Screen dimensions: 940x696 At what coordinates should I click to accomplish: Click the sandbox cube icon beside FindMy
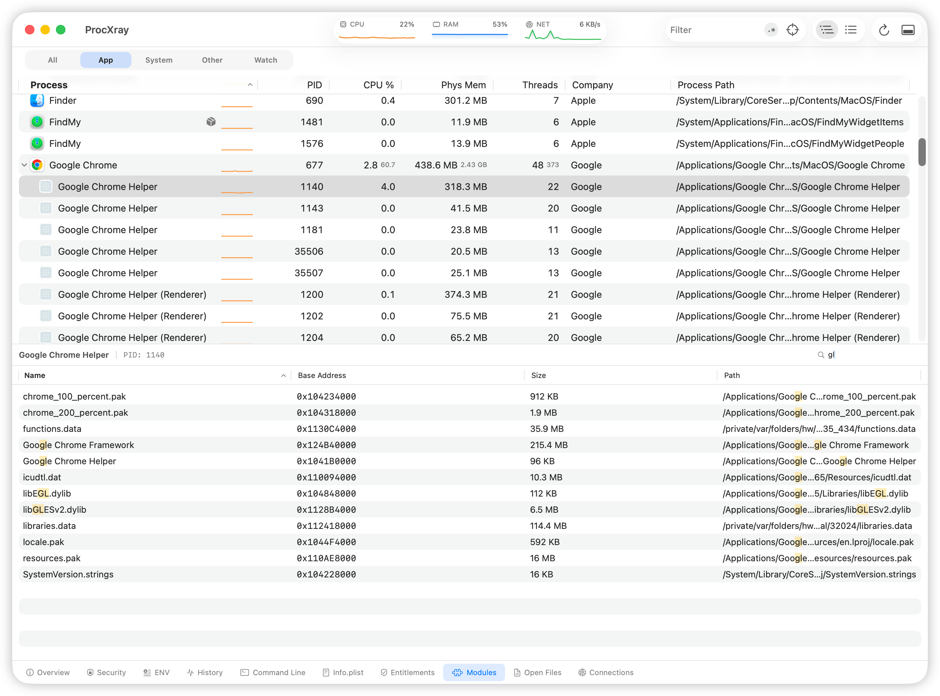tap(211, 122)
